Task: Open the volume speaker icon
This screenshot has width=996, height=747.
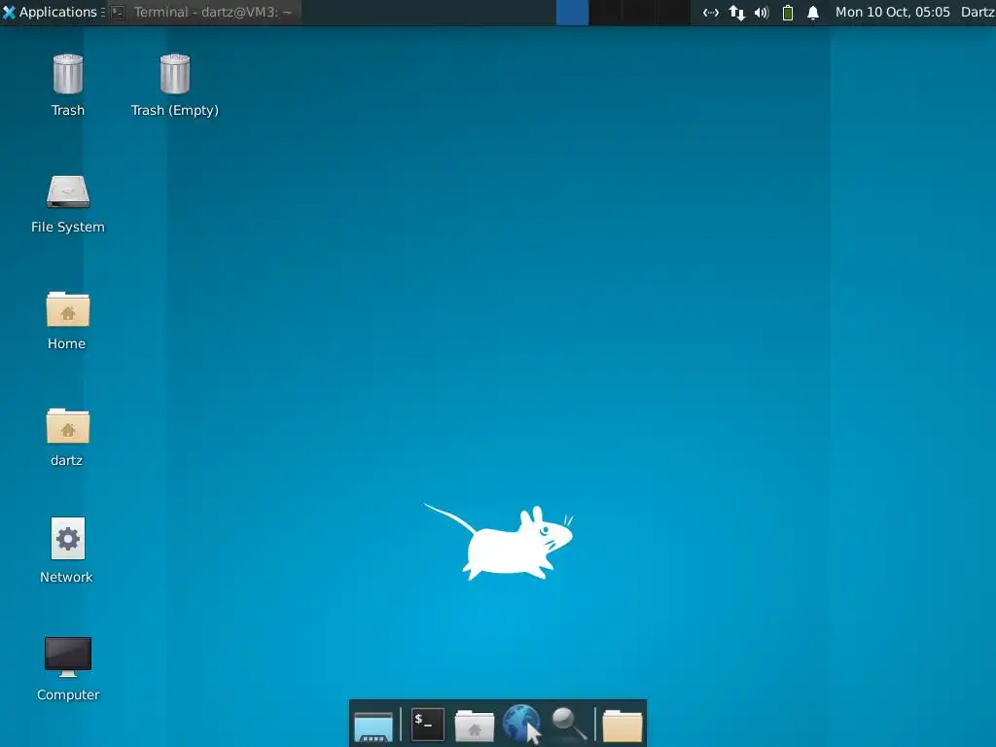Action: coord(762,13)
